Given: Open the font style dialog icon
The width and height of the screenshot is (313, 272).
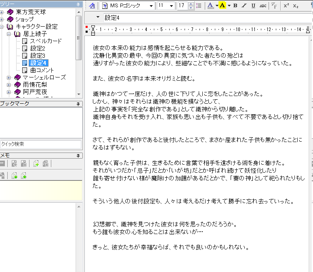Looking at the screenshot, I should tap(92, 6).
